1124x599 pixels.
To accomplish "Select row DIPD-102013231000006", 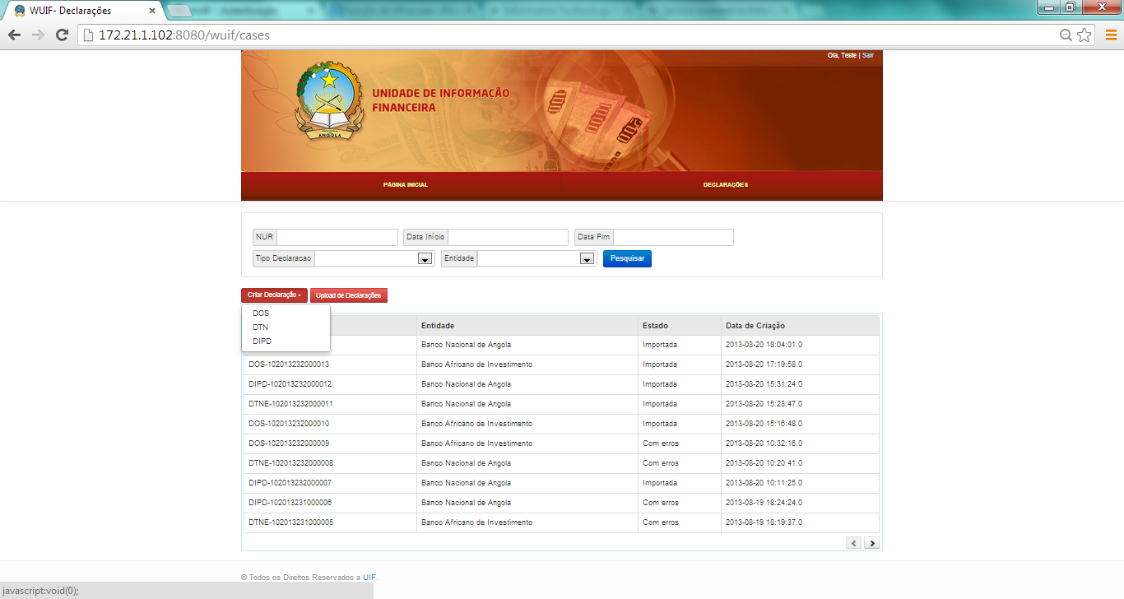I will (560, 503).
